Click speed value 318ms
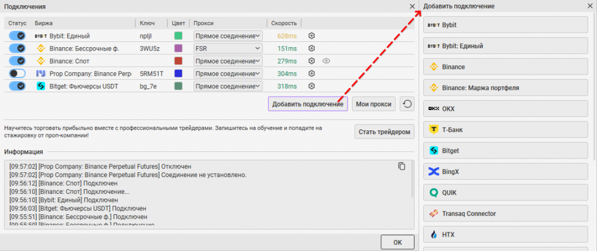Image resolution: width=597 pixels, height=251 pixels. [287, 86]
